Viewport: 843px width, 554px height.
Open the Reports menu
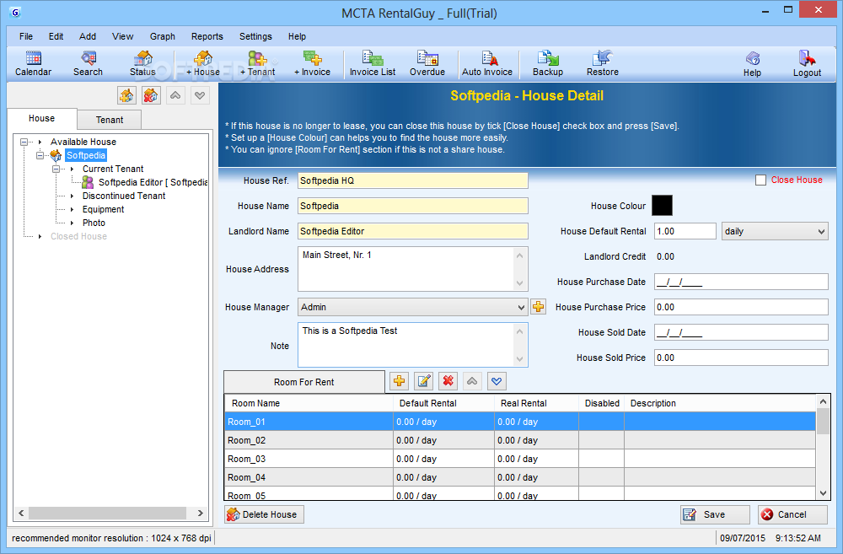coord(207,36)
